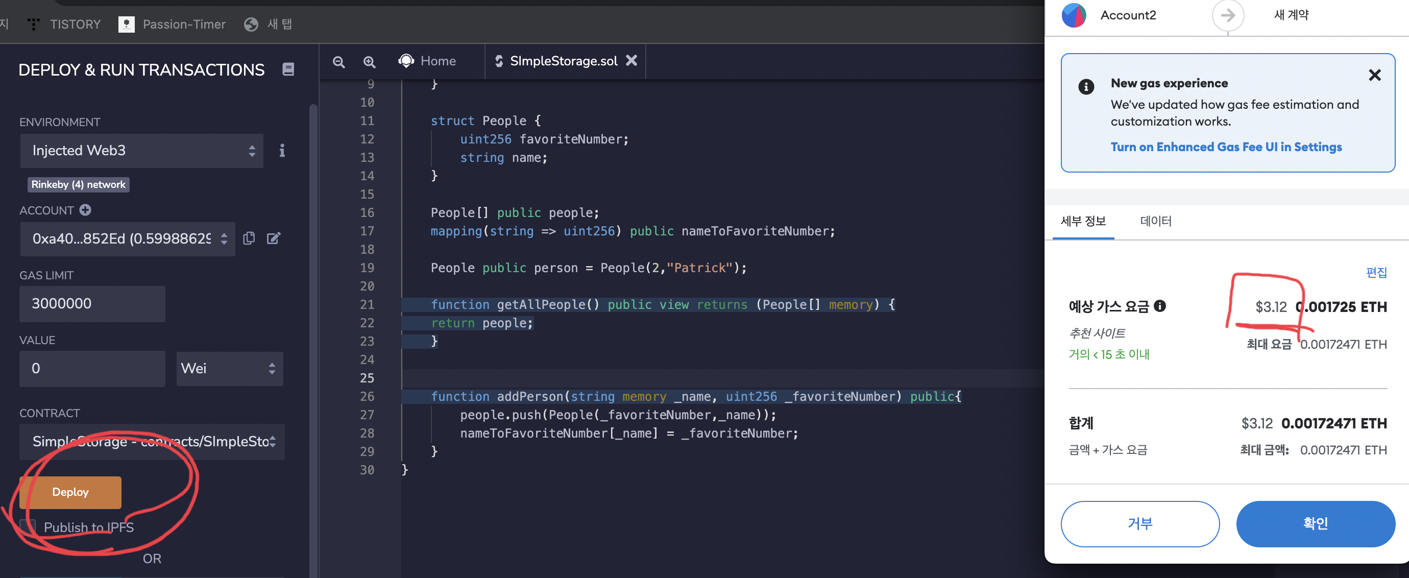Add a new account with plus icon
The width and height of the screenshot is (1409, 578).
pos(85,210)
